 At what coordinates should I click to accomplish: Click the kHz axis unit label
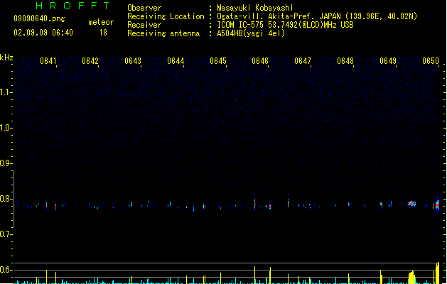[6, 58]
